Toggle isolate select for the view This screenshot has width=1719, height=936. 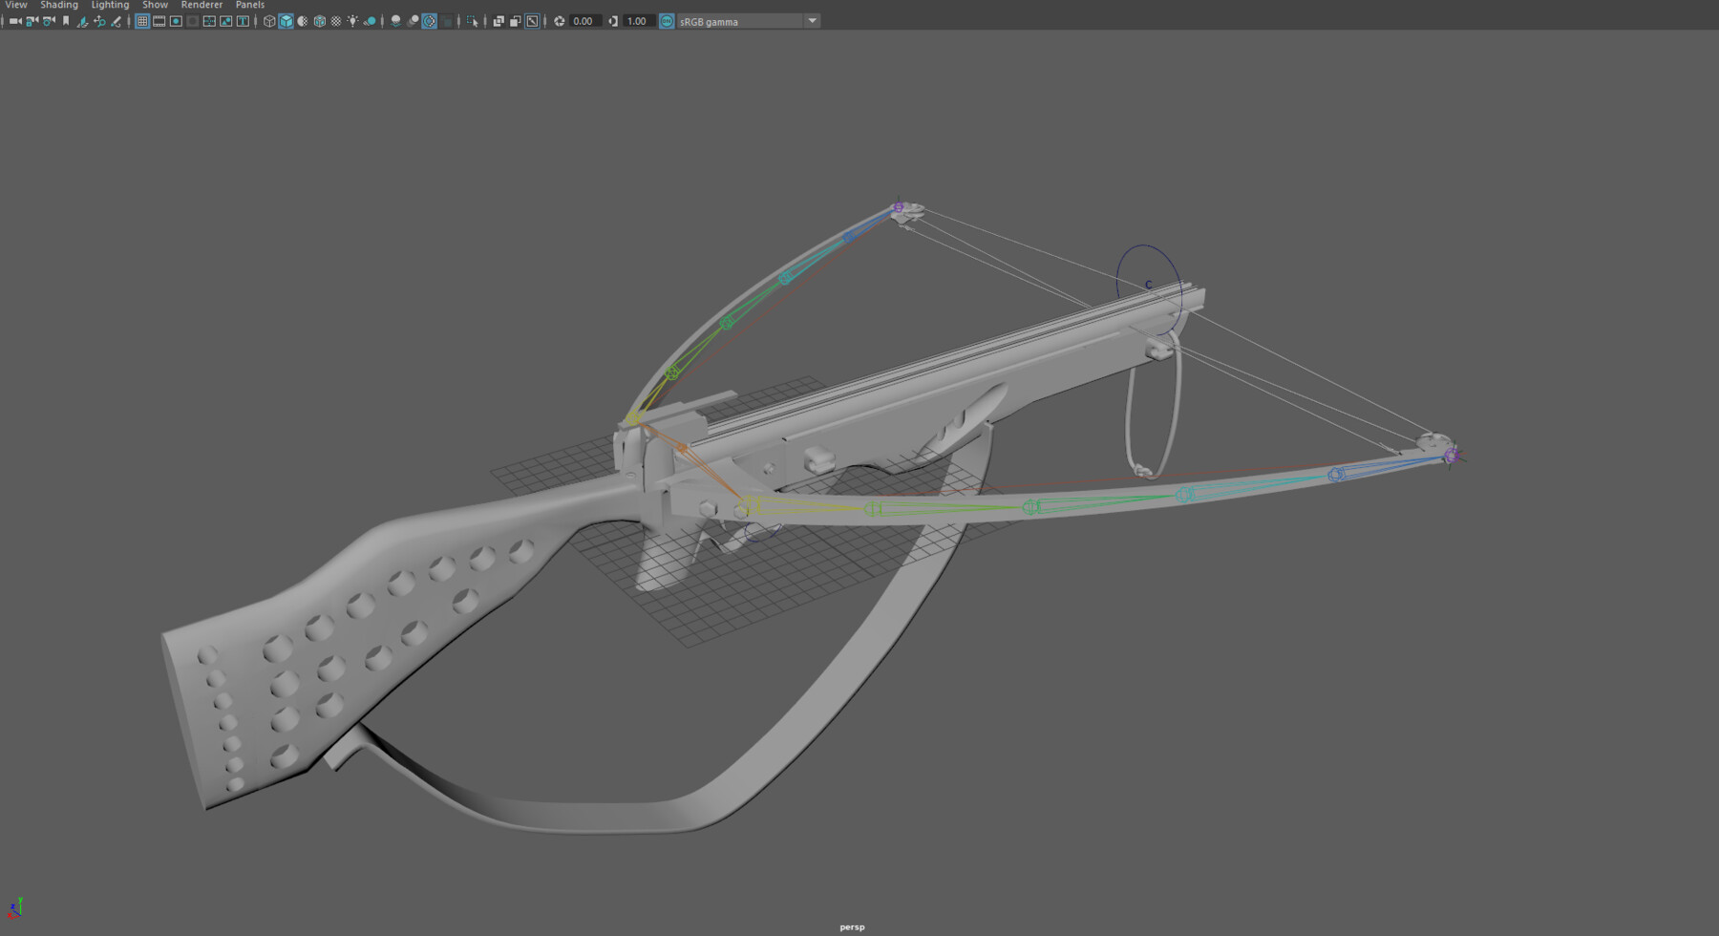point(472,21)
